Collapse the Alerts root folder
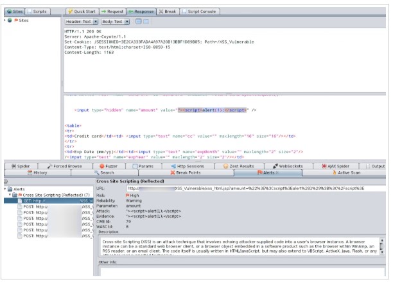Screen dimensions: 393x282 [6, 189]
